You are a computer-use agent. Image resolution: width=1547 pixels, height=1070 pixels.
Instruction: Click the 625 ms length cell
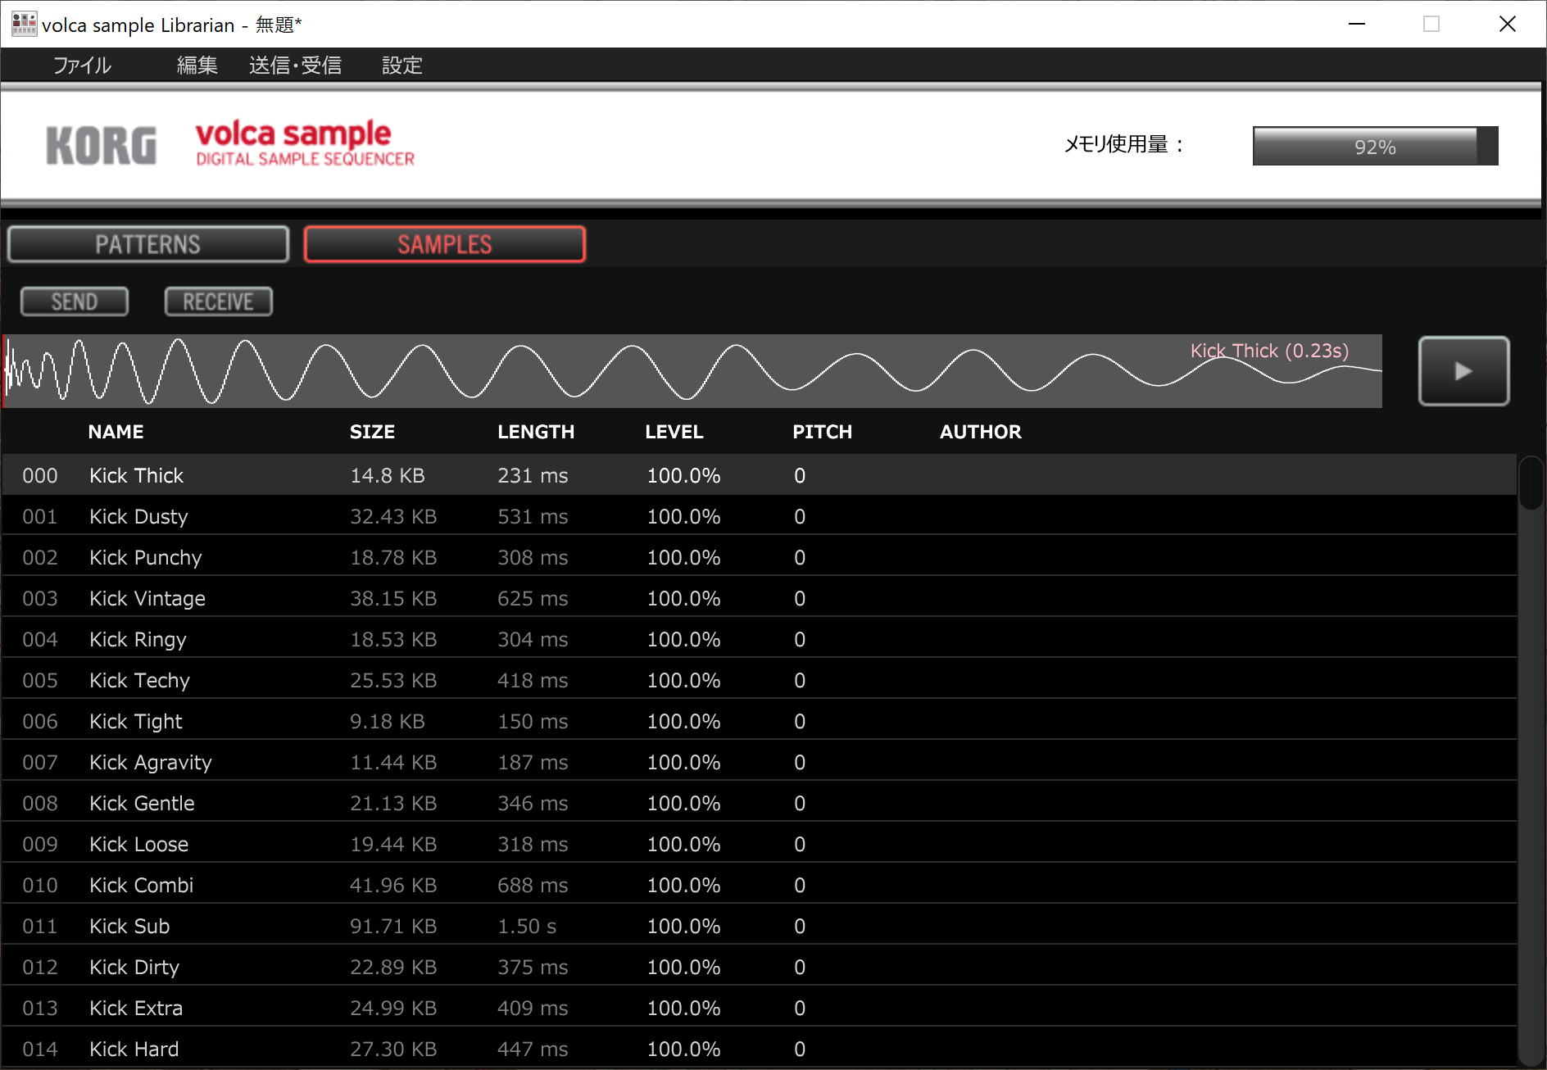[x=533, y=598]
